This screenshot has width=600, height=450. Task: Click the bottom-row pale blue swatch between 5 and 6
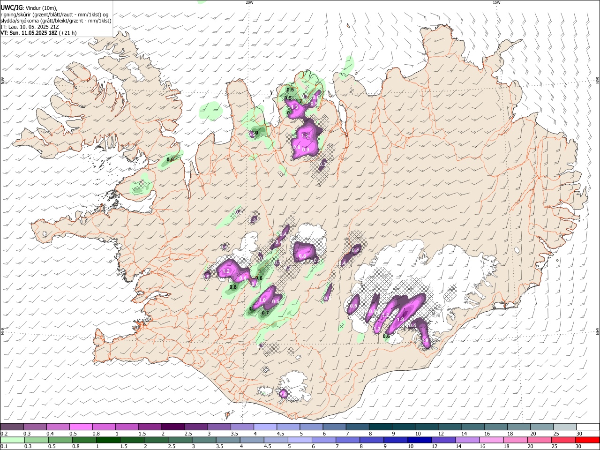tap(300, 440)
